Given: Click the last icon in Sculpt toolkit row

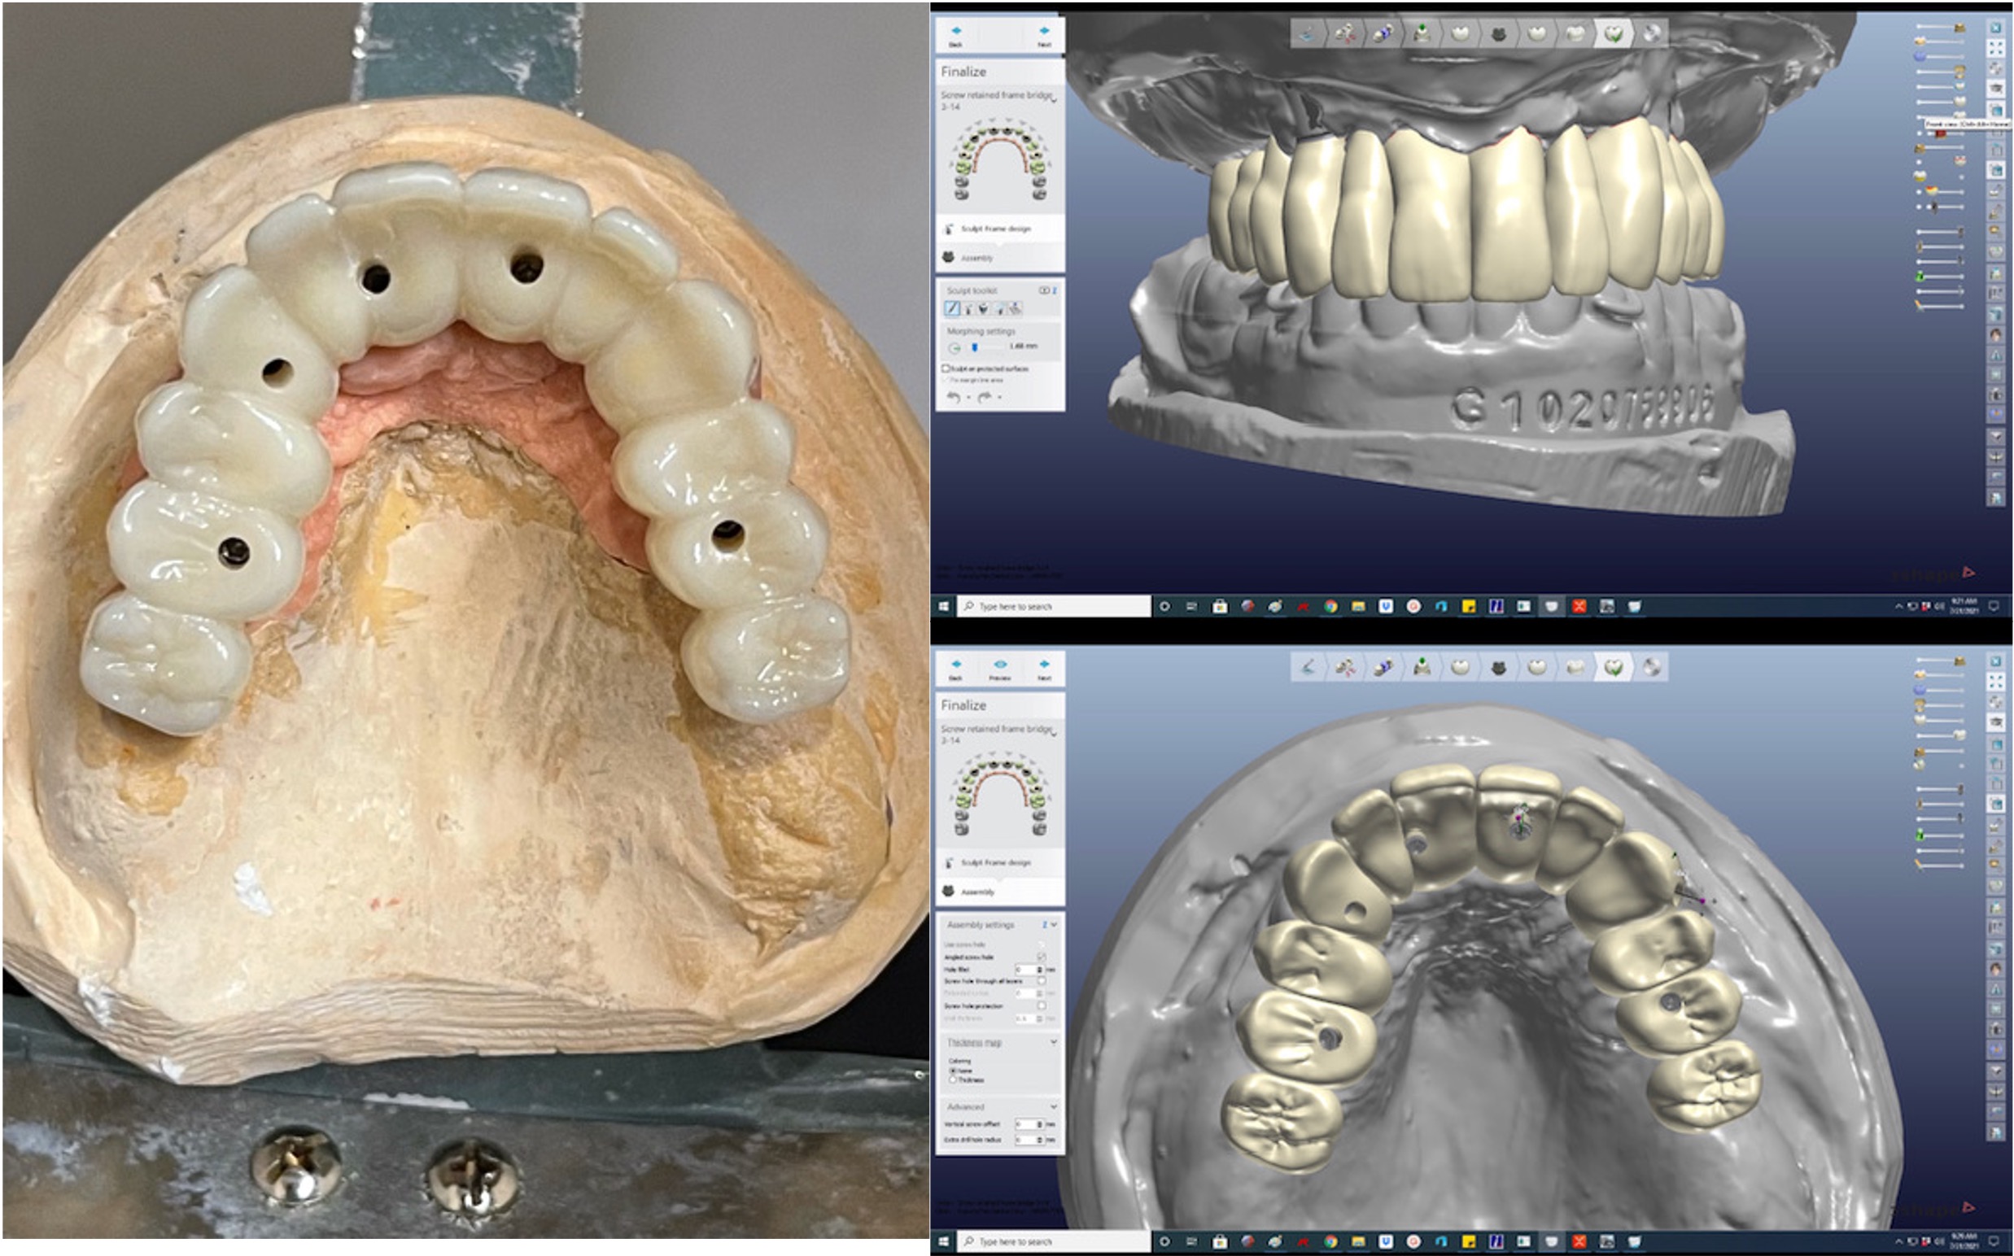Looking at the screenshot, I should click(1015, 309).
